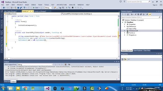Click the Refresh icon in Solution Explorer

[138, 14]
